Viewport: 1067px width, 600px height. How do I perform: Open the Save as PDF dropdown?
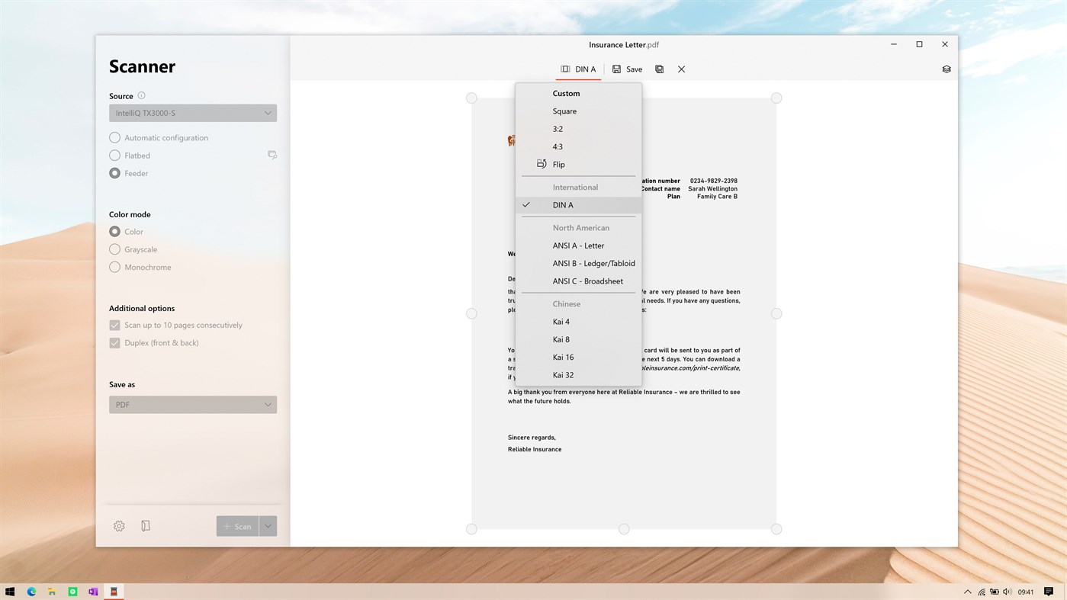coord(193,405)
